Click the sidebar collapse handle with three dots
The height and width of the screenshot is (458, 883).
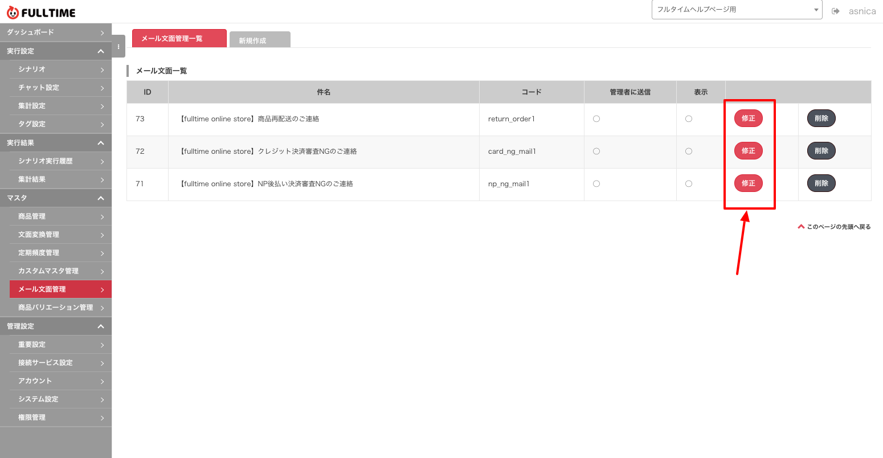(x=118, y=47)
